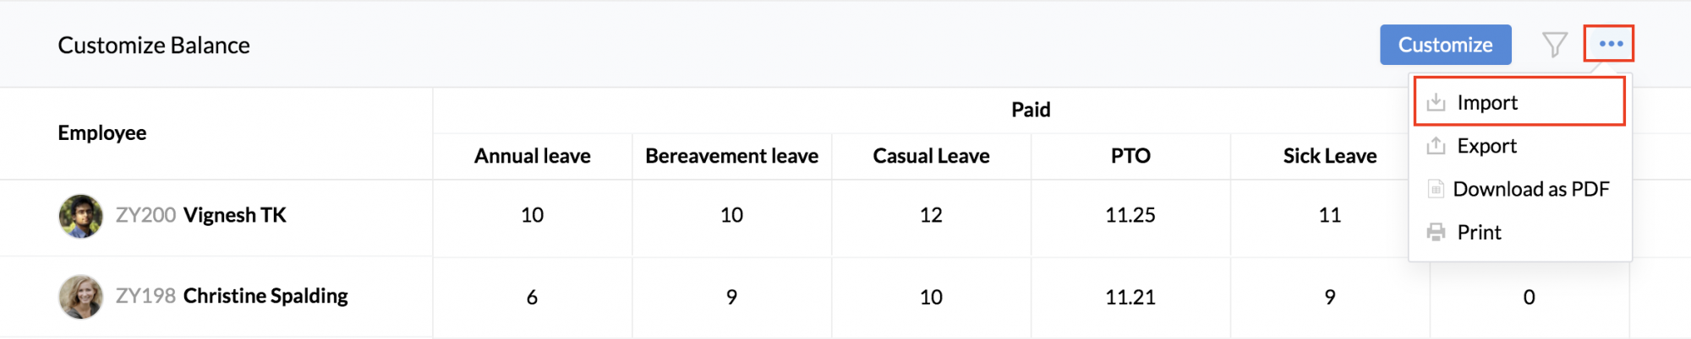Screen dimensions: 1691x339
Task: Click the filter funnel icon
Action: 1554,45
